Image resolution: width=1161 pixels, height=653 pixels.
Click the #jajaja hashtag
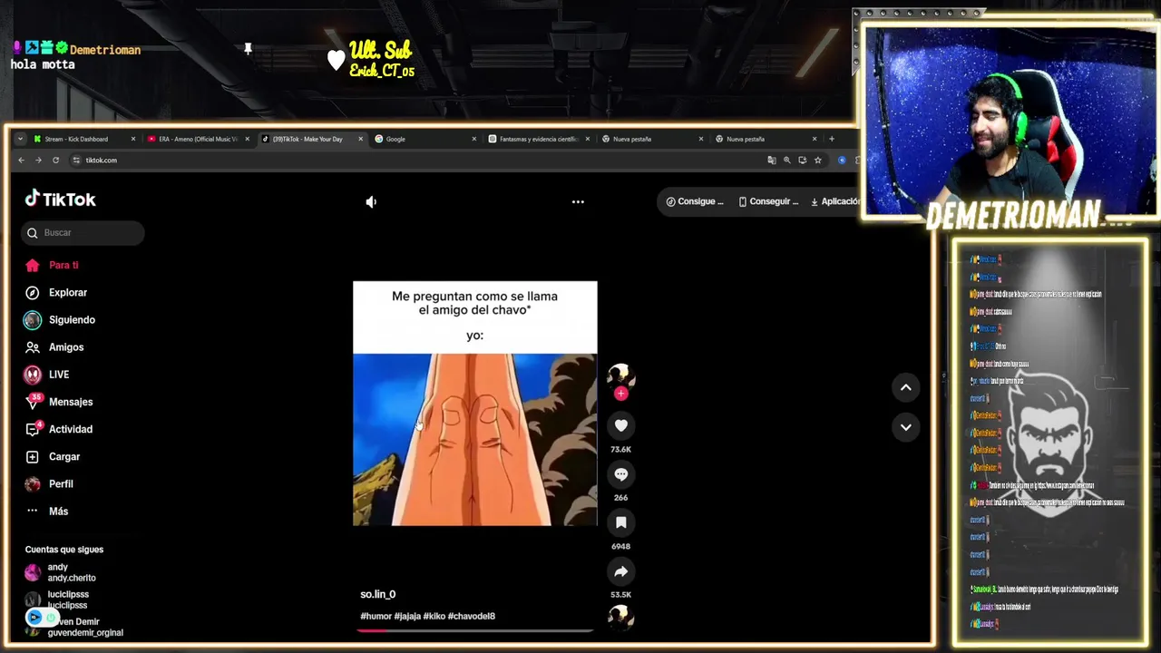point(407,616)
